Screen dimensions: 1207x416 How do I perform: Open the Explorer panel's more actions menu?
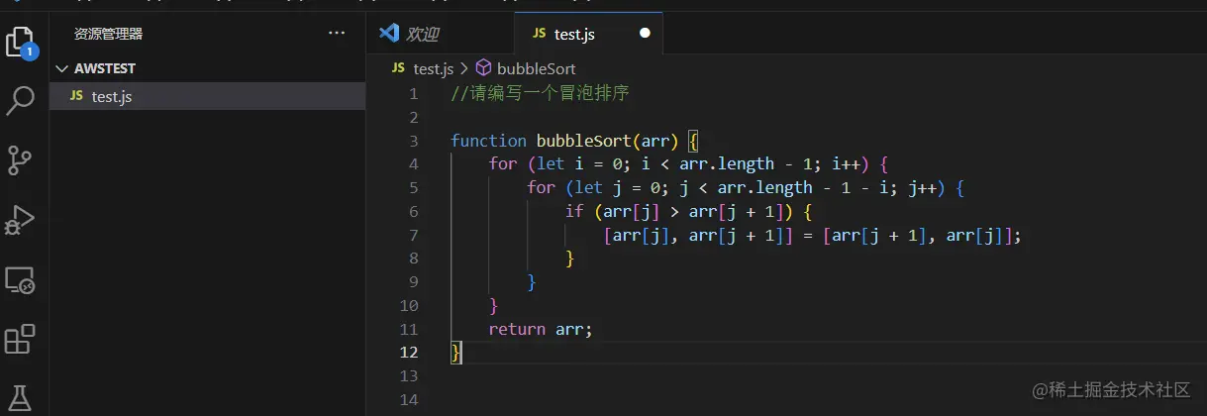(x=337, y=34)
